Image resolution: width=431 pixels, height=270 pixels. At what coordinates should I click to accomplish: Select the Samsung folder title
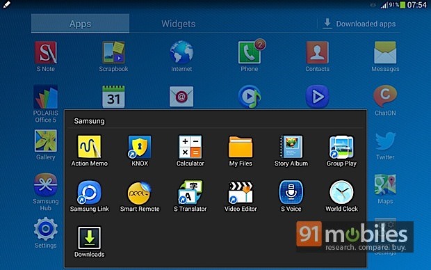[89, 121]
